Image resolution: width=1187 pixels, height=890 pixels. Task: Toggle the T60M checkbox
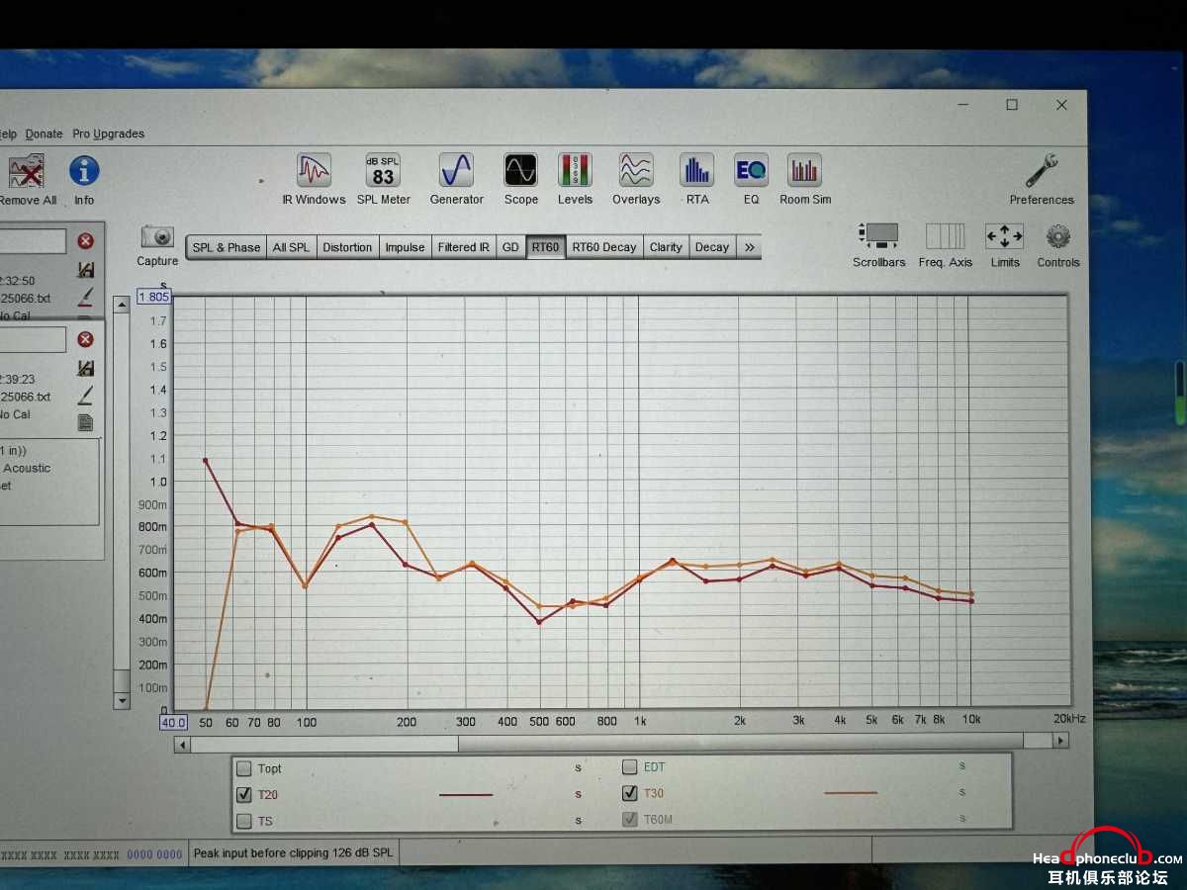point(630,819)
